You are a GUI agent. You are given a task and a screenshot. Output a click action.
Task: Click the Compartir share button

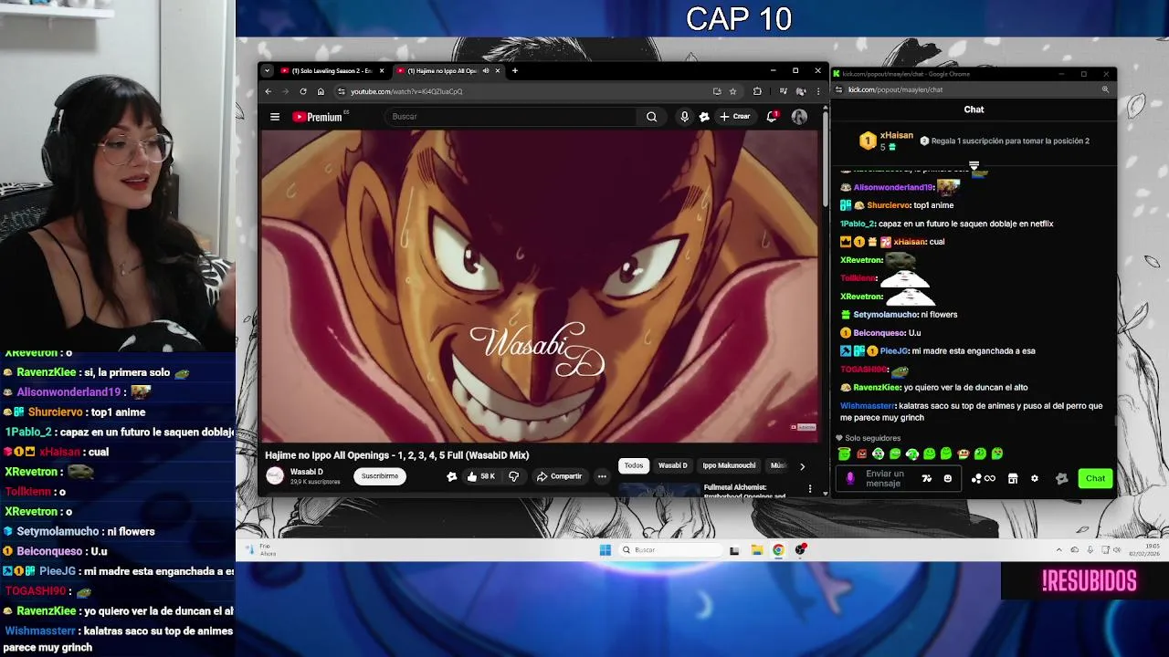tap(559, 476)
